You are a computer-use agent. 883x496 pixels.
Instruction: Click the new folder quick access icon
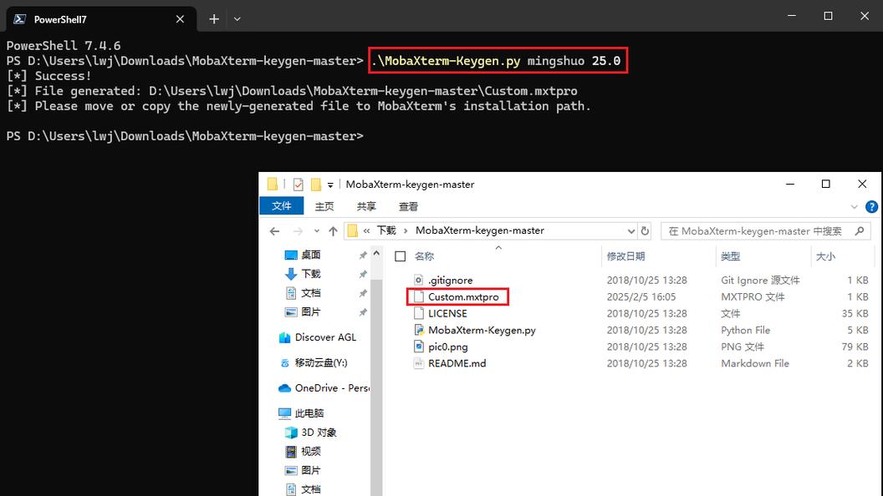(x=316, y=185)
